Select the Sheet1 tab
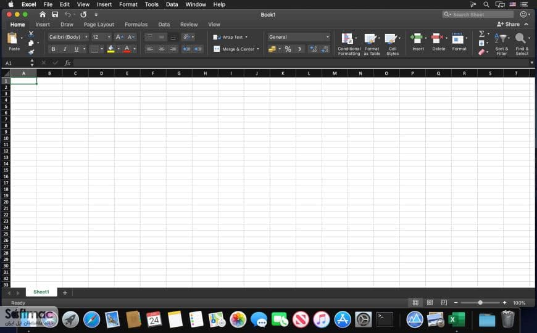Image resolution: width=537 pixels, height=333 pixels. pyautogui.click(x=41, y=292)
